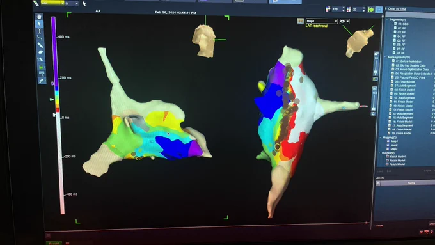435x245 pixels.
Task: Click the green jump-to-start arrow icon
Action: (371, 10)
